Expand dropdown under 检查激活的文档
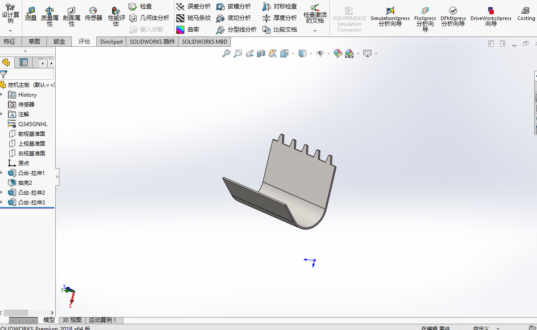This screenshot has height=330, width=537. point(315,31)
